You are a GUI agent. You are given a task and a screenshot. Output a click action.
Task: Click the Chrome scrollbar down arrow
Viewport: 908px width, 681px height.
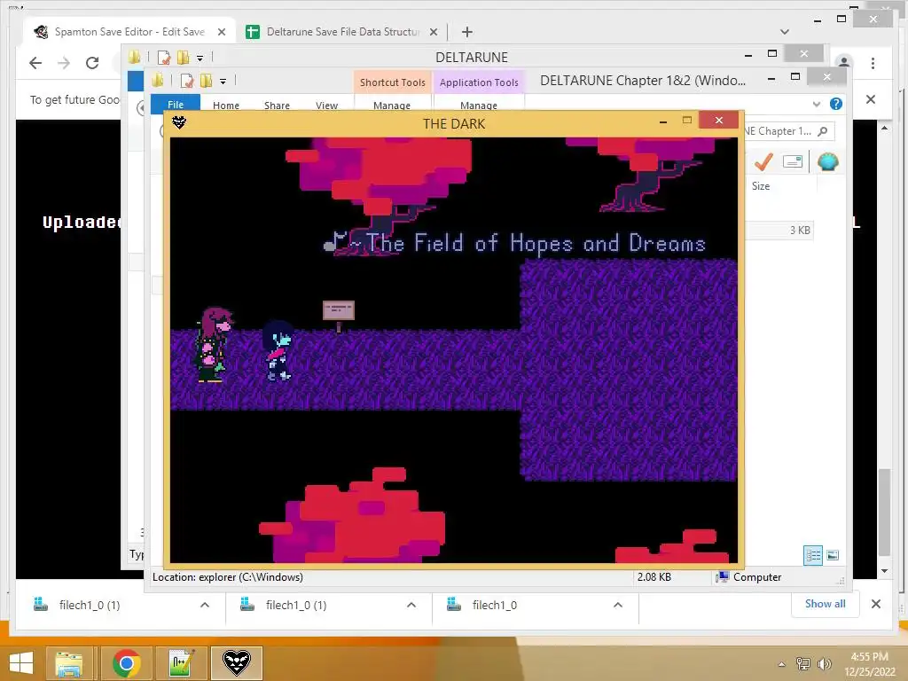coord(884,571)
